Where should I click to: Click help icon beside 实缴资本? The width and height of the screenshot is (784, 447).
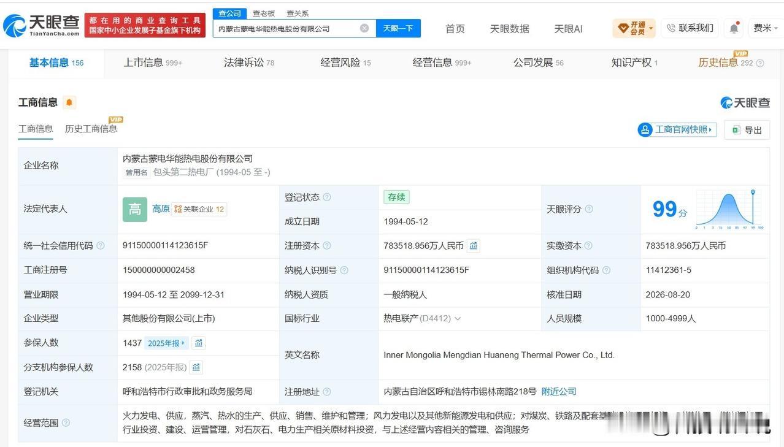(589, 246)
